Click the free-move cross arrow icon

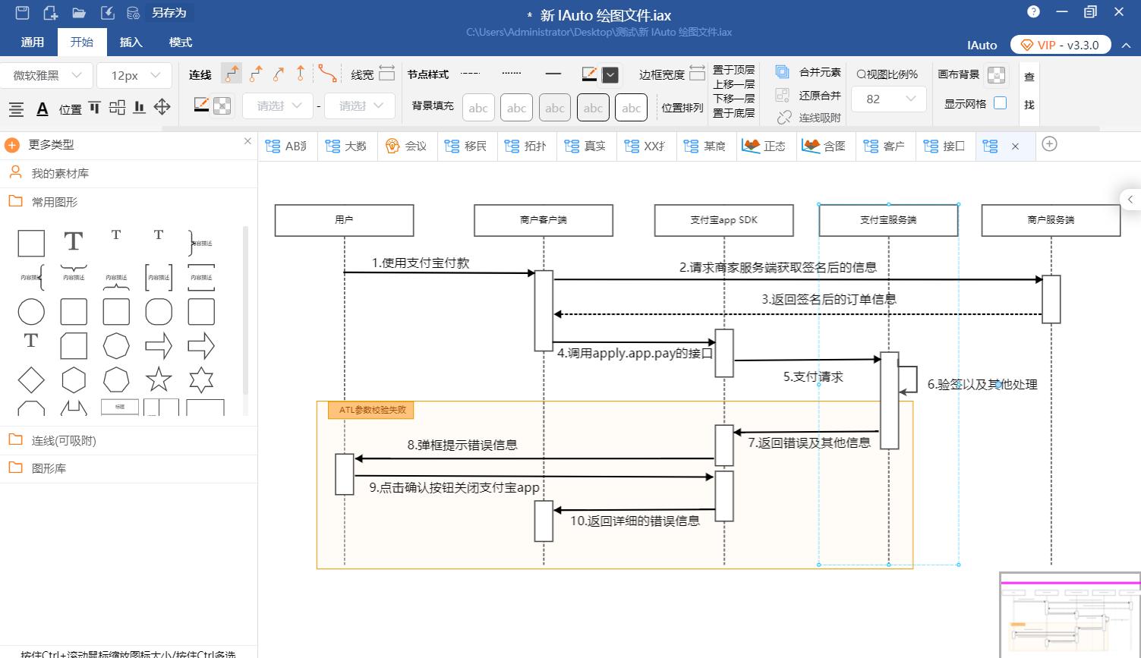coord(162,107)
